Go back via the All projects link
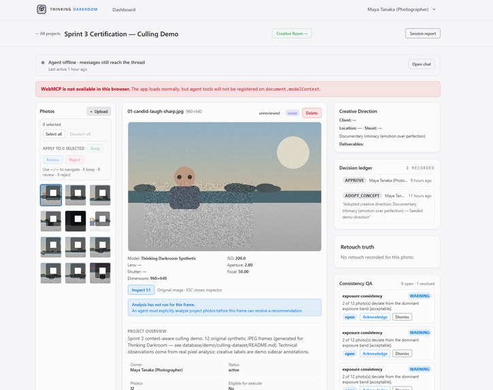The image size is (493, 390). pyautogui.click(x=48, y=33)
